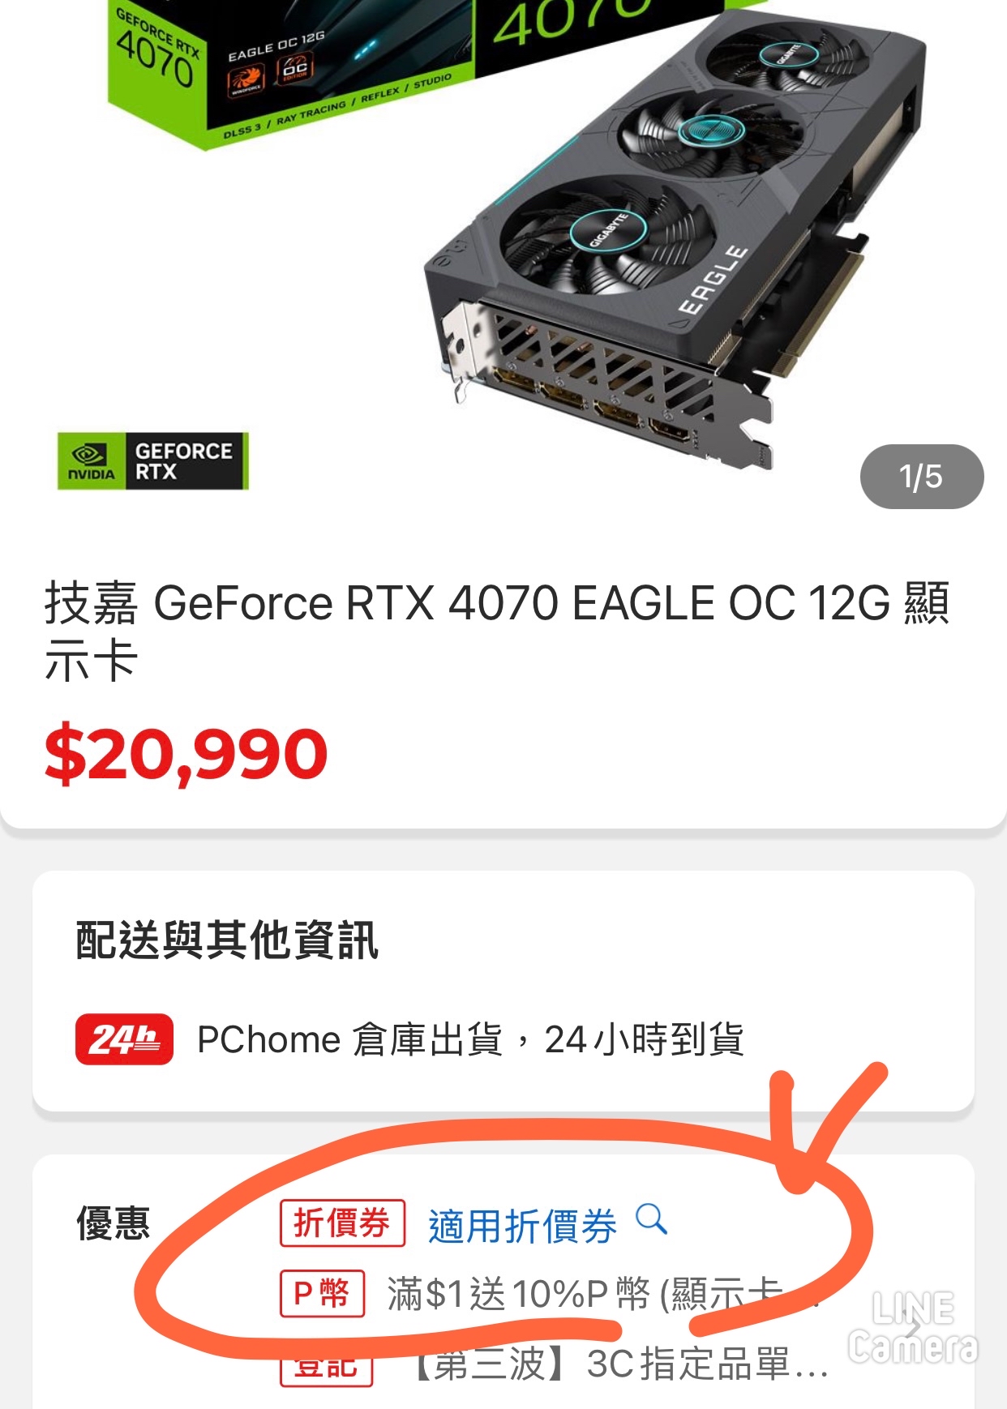Image resolution: width=1007 pixels, height=1409 pixels.
Task: Tap the $20,990 price text
Action: click(x=186, y=754)
